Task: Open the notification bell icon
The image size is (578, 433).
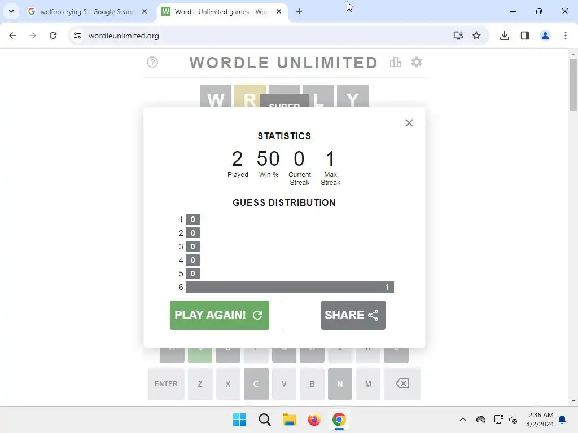Action: click(x=562, y=419)
